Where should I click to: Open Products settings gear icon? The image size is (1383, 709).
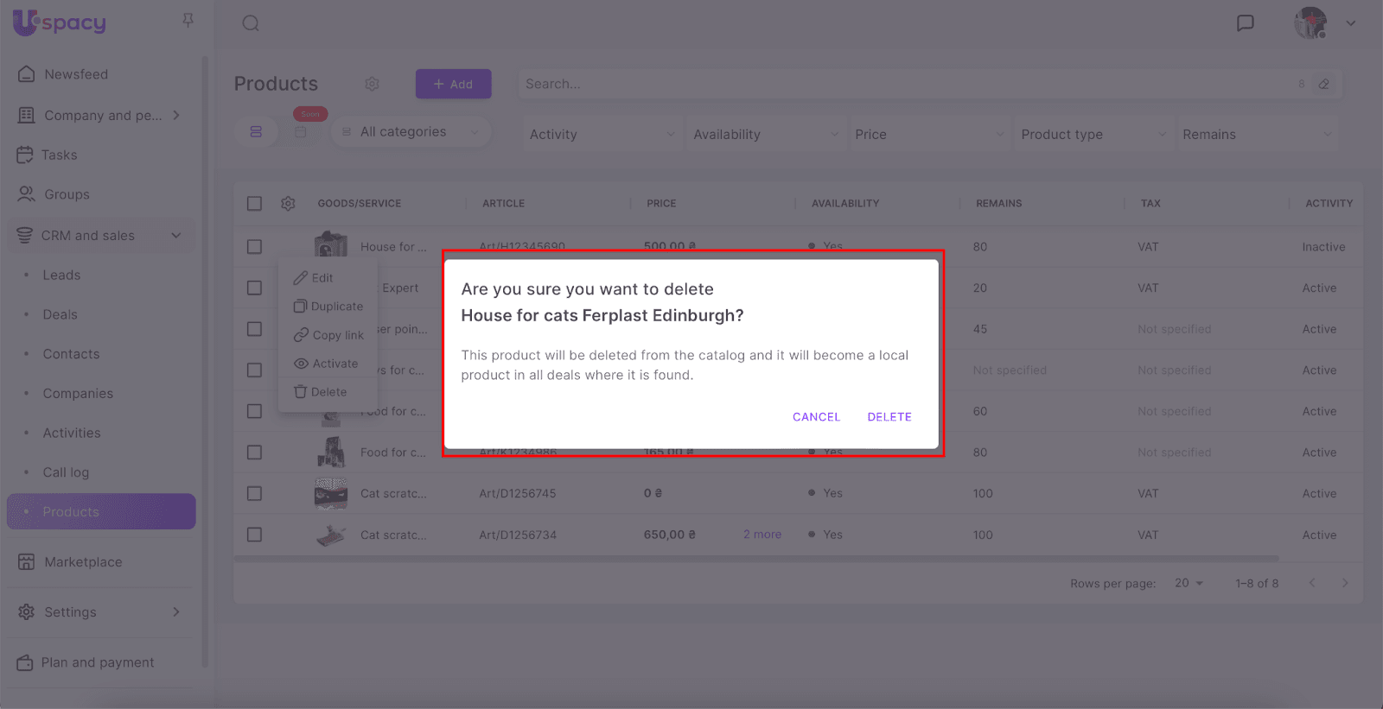pos(372,84)
